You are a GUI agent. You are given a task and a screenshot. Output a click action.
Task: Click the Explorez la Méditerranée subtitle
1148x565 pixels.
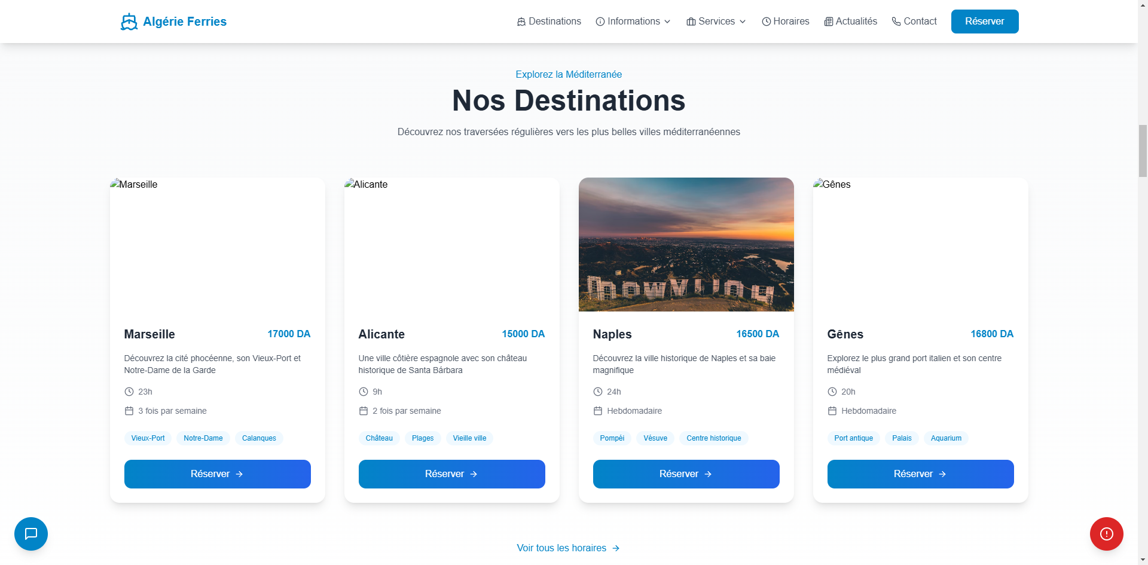(x=569, y=75)
